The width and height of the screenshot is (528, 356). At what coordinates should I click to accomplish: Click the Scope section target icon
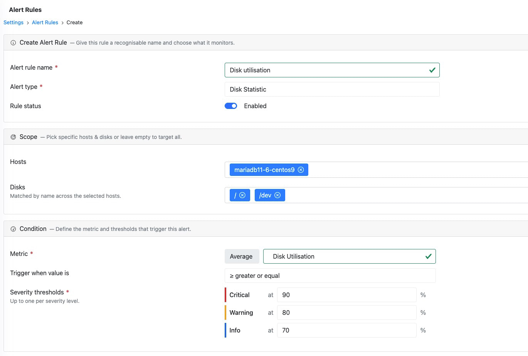[x=13, y=137]
